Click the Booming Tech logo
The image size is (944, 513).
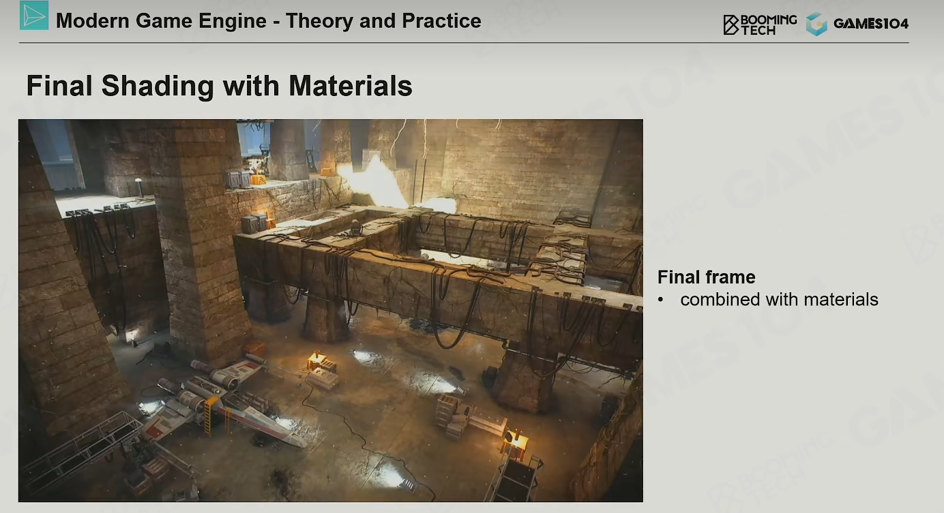(760, 25)
